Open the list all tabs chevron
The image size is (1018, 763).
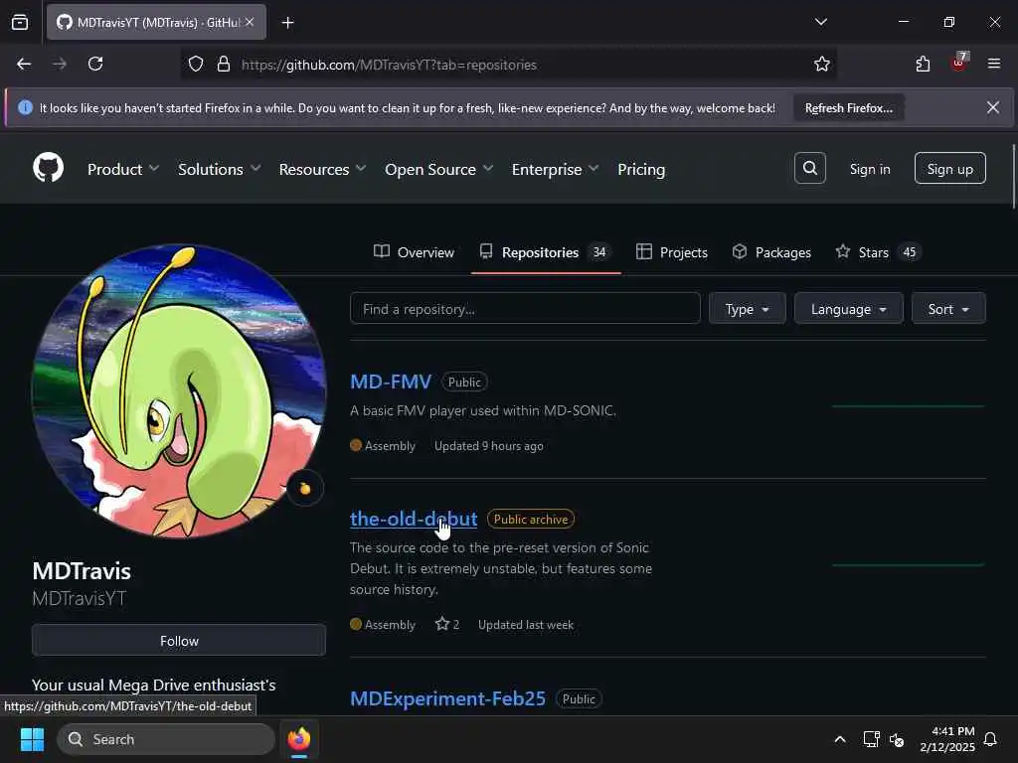820,22
